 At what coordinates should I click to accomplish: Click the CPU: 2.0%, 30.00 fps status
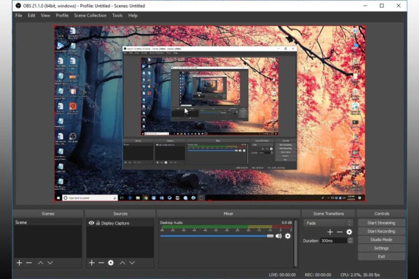(360, 275)
